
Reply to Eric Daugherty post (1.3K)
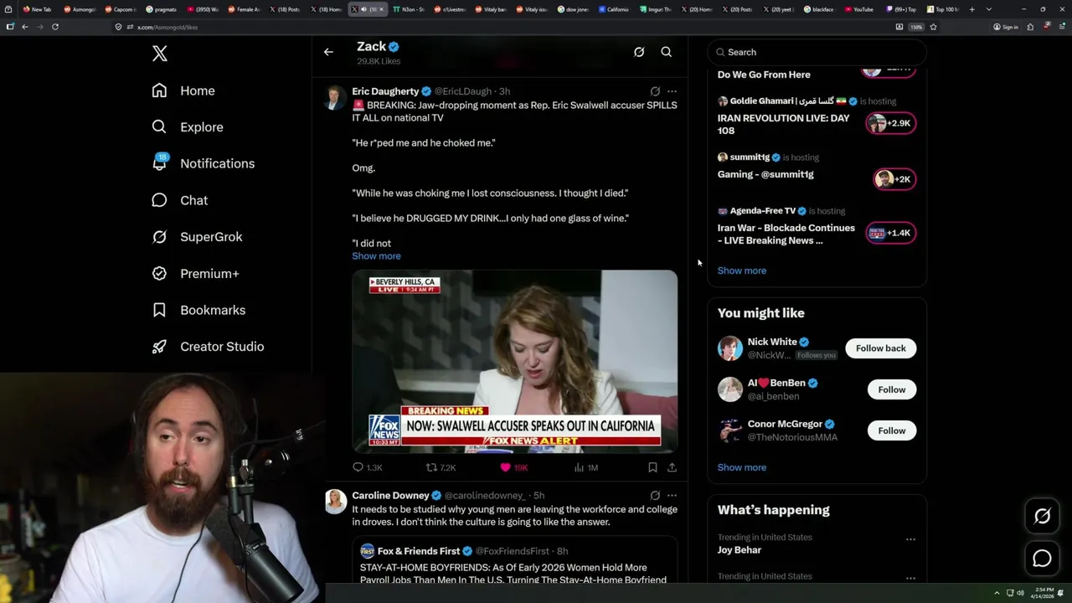(367, 467)
